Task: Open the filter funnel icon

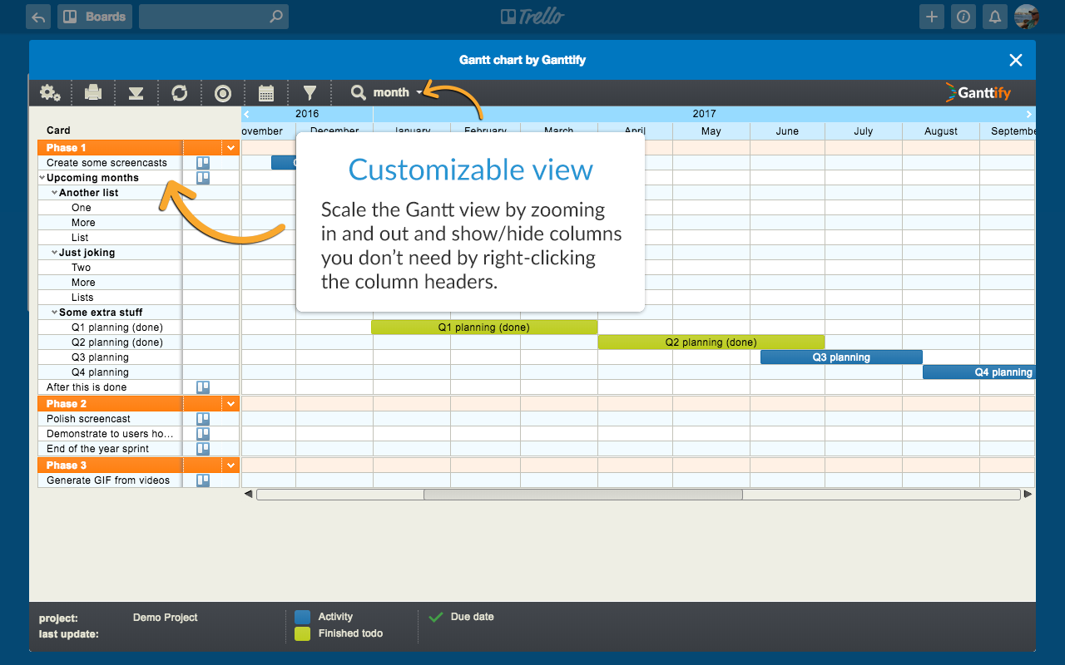Action: pyautogui.click(x=310, y=92)
